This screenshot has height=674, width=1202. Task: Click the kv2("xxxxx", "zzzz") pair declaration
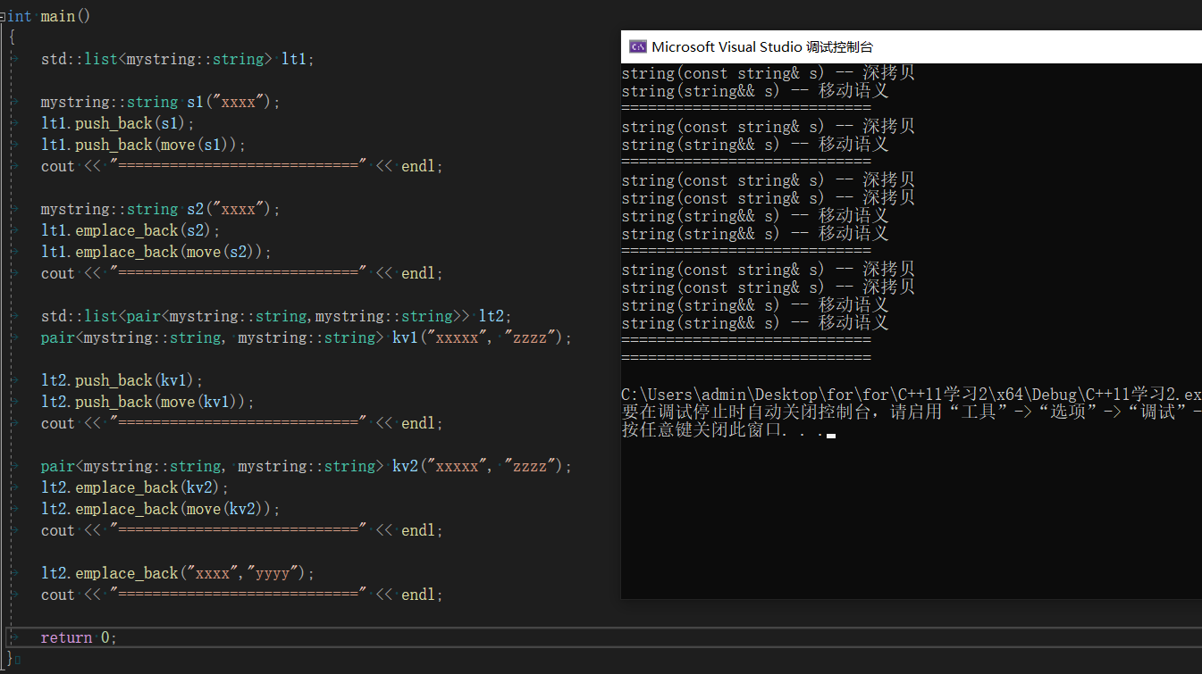click(x=306, y=466)
